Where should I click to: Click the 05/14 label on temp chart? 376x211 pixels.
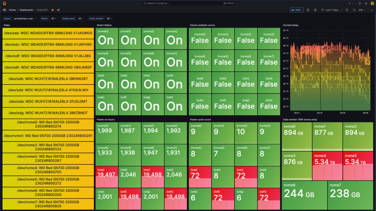(x=319, y=113)
